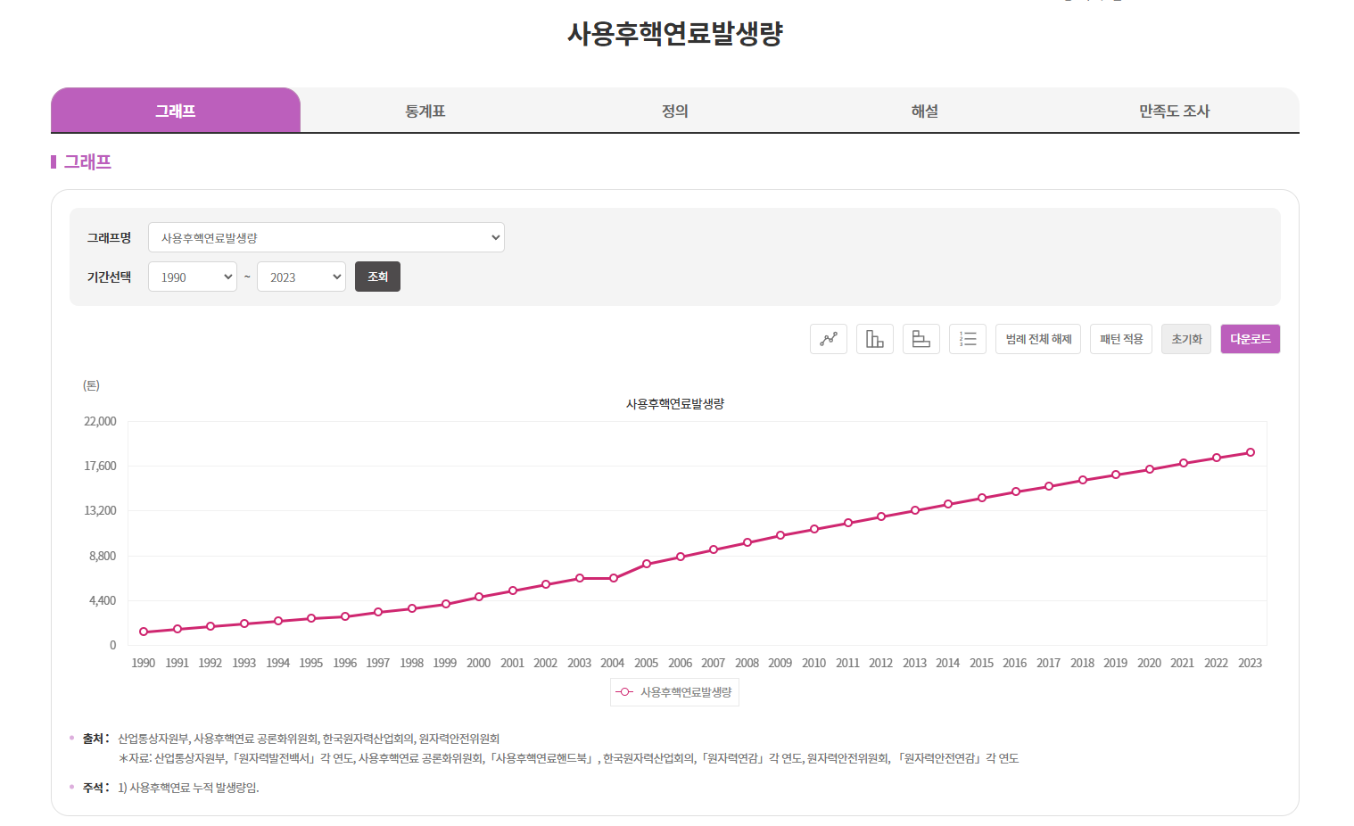Click the 조회 search button

point(377,277)
